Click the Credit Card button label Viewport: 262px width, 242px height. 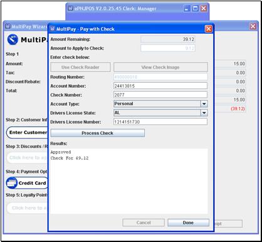click(32, 183)
